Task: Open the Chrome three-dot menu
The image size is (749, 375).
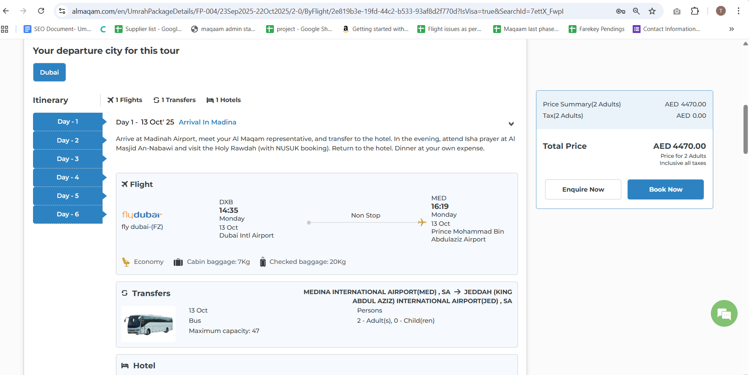Action: [738, 11]
